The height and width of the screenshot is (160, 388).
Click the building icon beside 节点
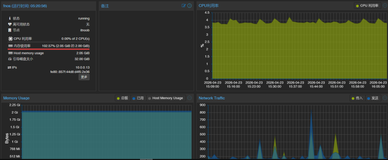(10, 30)
